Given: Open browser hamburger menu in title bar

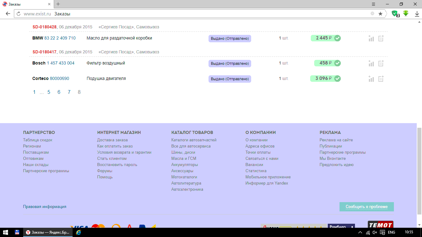Looking at the screenshot, I should [373, 4].
